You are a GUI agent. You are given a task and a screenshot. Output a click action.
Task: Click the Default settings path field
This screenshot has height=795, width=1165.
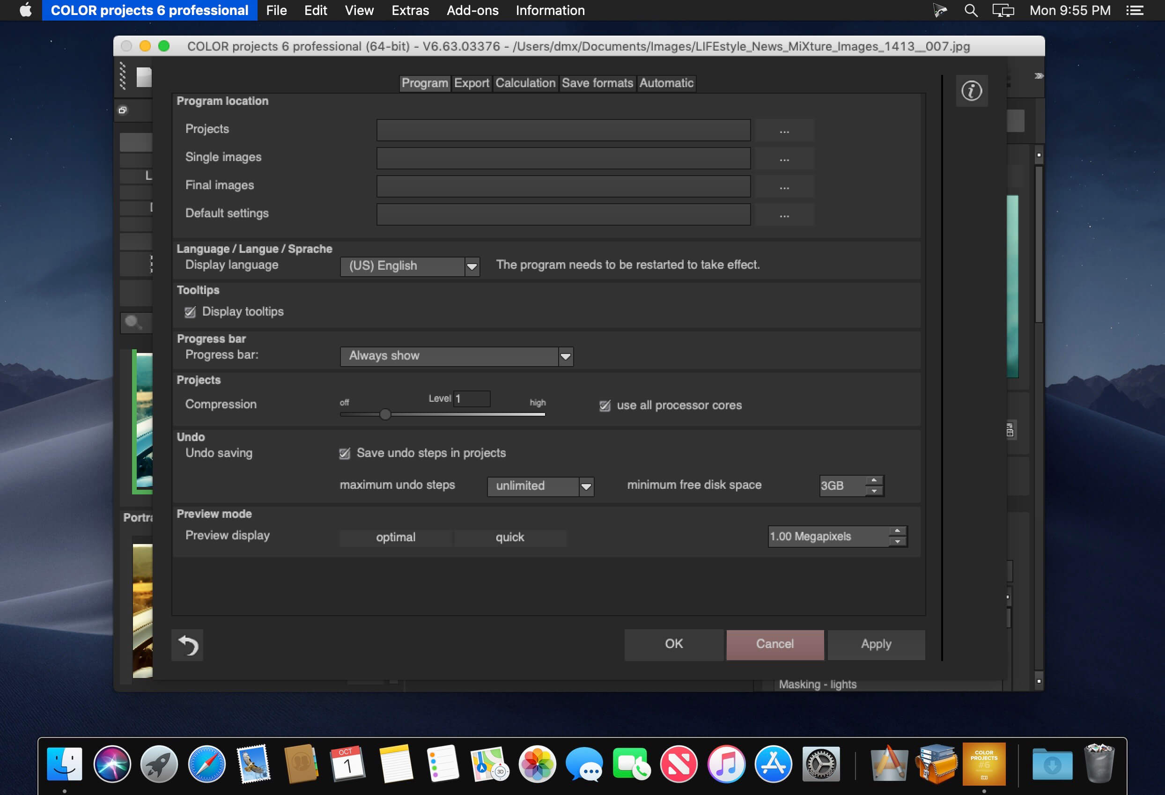563,214
